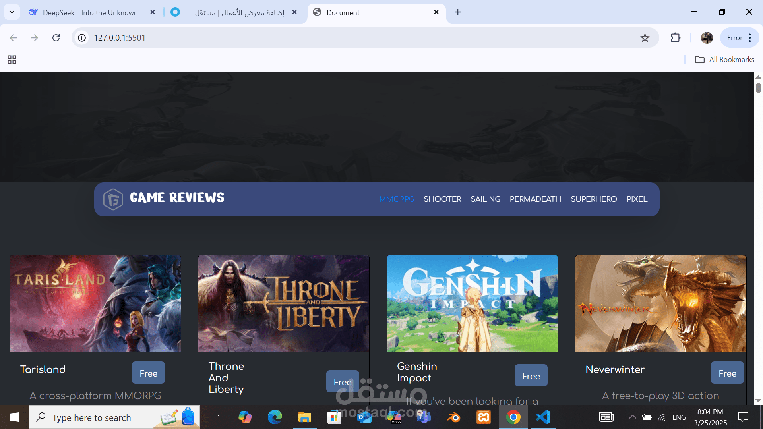Open Microsoft Edge from taskbar

pos(275,417)
